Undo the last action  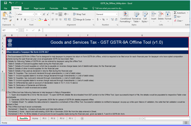click(x=10, y=3)
